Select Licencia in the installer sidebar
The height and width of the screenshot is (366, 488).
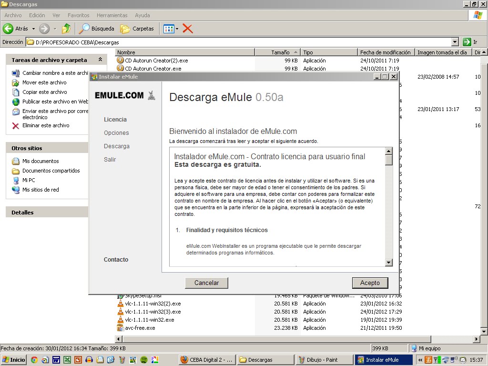click(x=115, y=120)
